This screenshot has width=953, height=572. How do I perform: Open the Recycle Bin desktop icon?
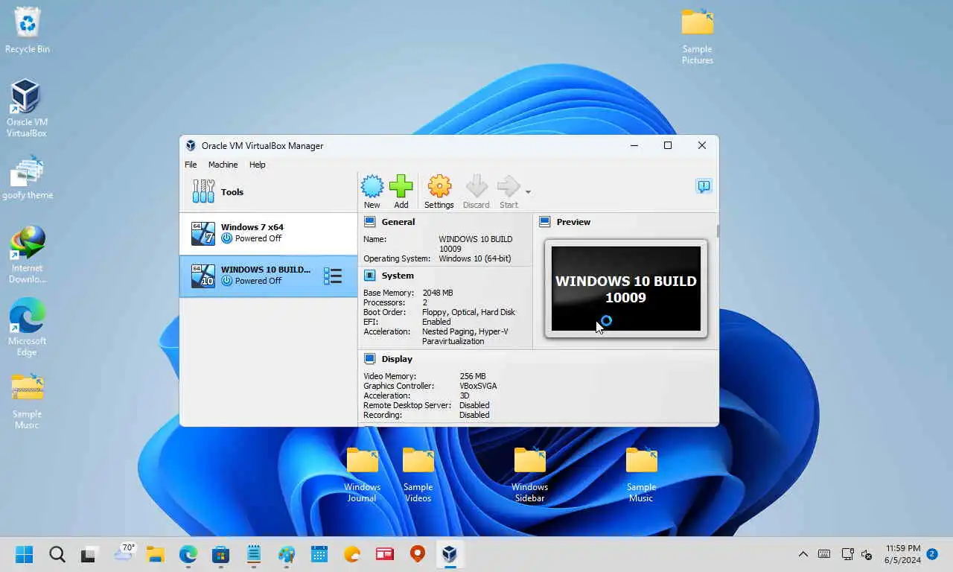(28, 31)
